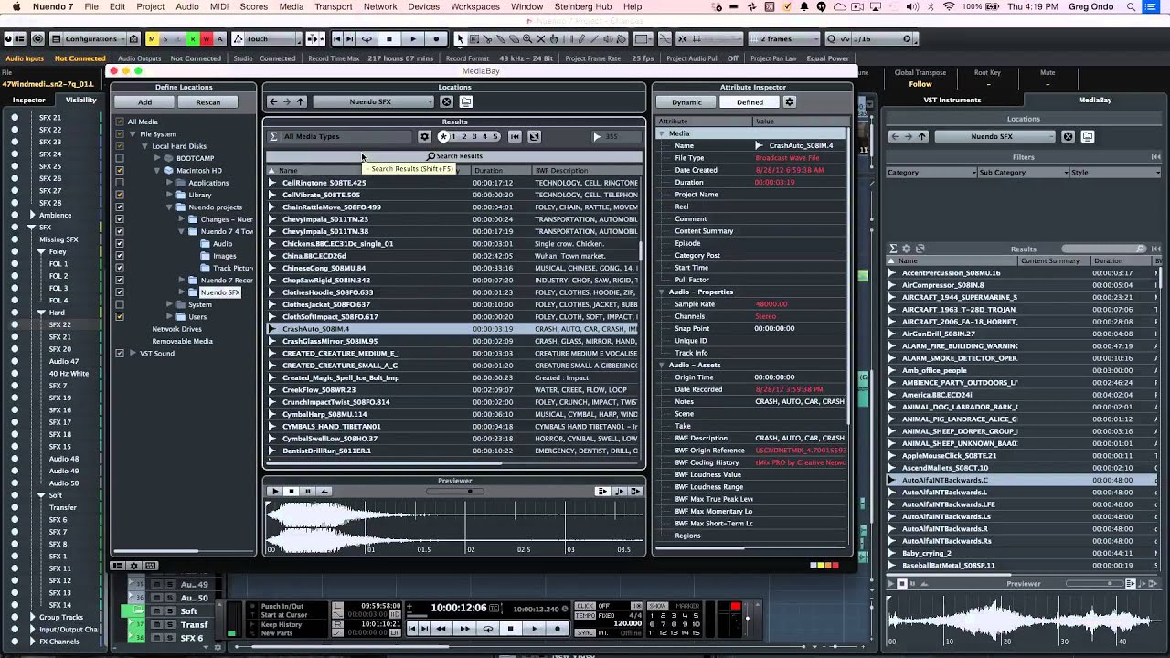Viewport: 1170px width, 658px height.
Task: Toggle the All Media checkbox
Action: (x=120, y=122)
